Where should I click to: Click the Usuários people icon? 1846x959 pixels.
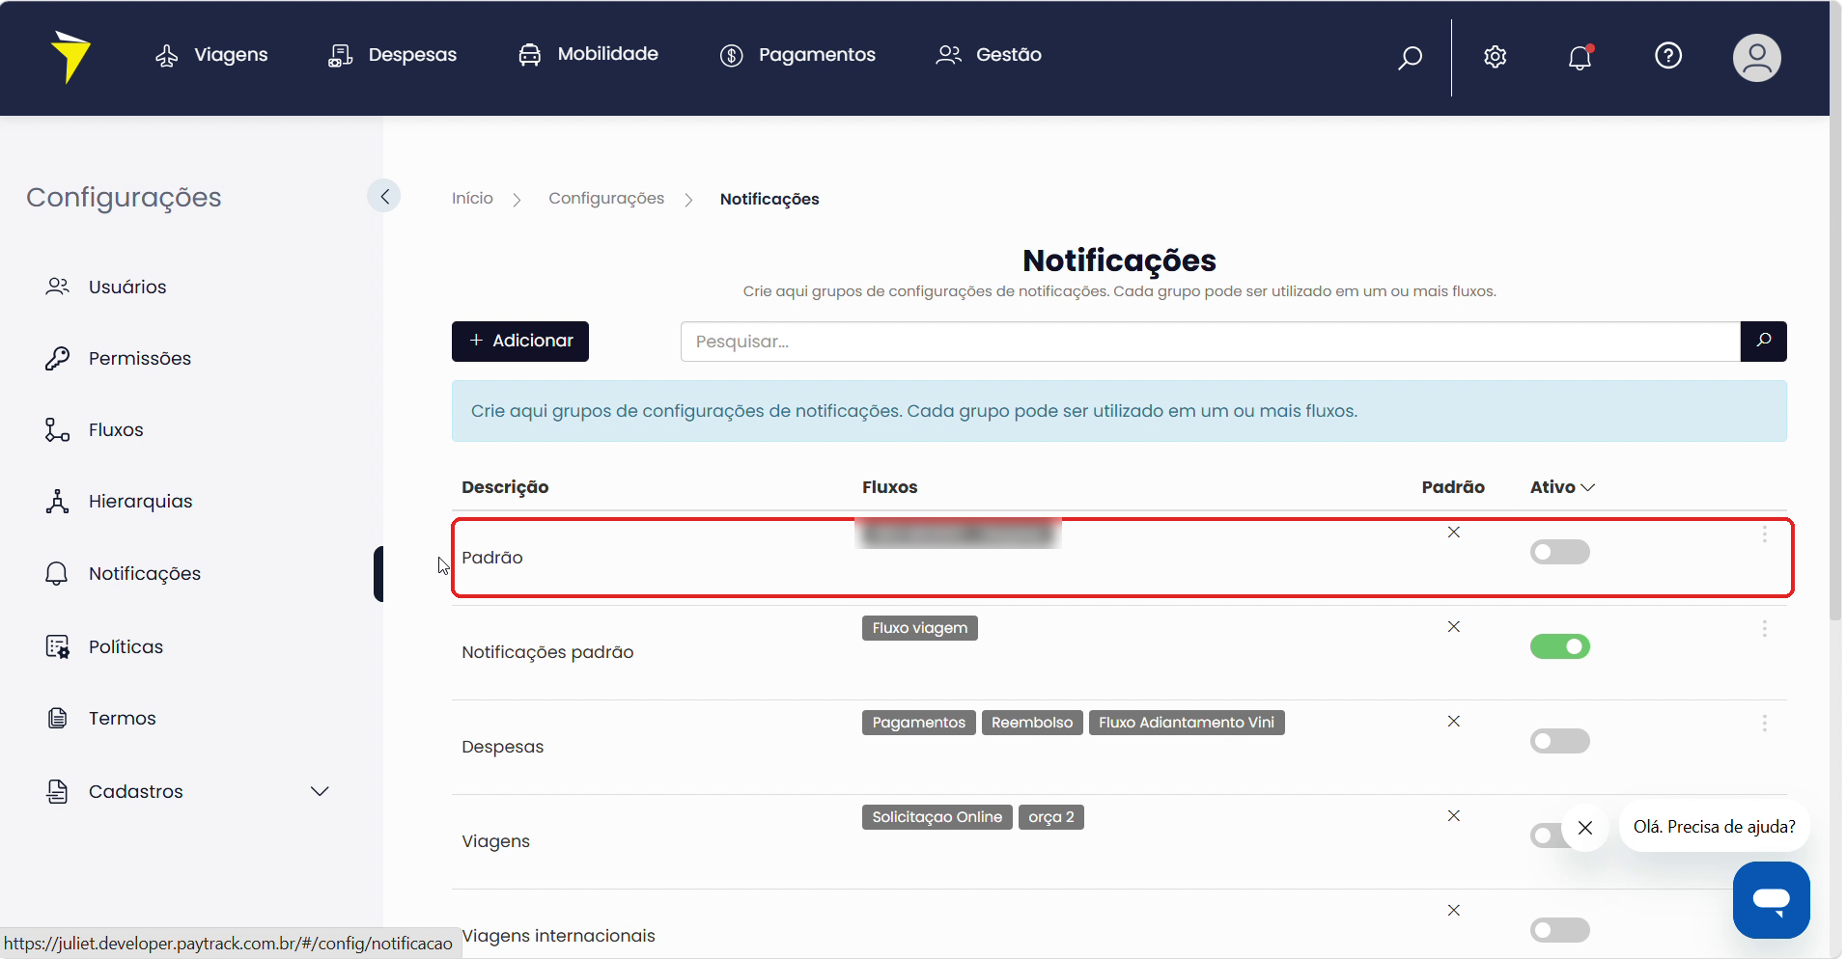(57, 287)
